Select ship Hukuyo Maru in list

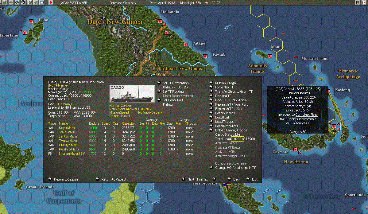(x=68, y=145)
